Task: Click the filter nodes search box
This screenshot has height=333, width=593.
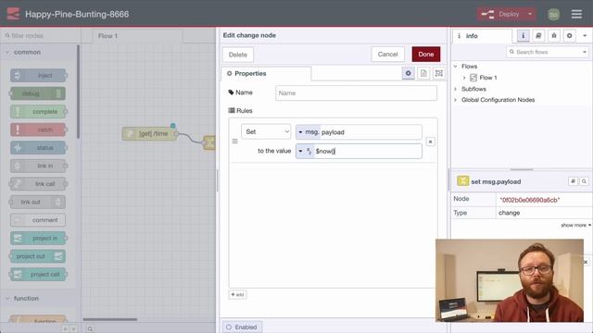Action: click(40, 35)
